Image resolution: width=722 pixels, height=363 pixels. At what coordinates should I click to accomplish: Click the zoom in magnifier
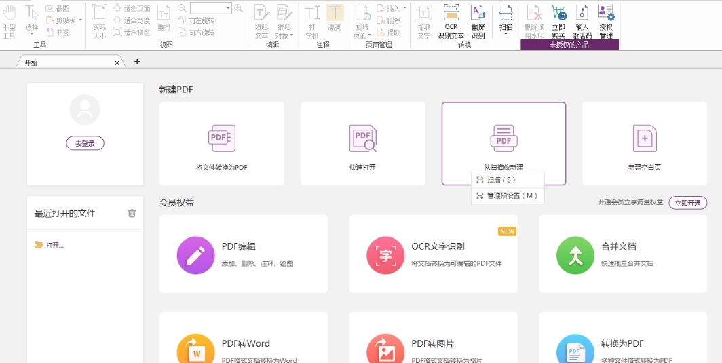[x=239, y=8]
